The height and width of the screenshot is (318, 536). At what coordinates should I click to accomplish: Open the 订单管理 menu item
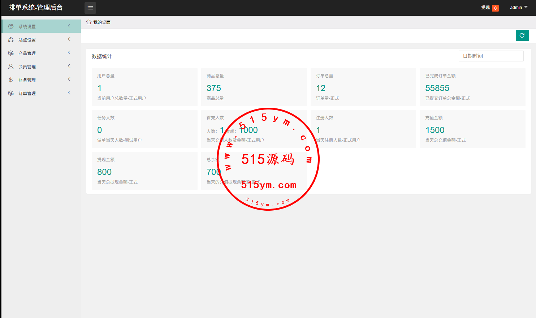pos(27,94)
